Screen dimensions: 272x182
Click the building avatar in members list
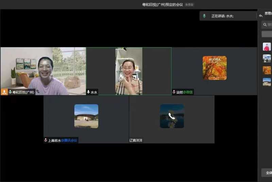267,82
